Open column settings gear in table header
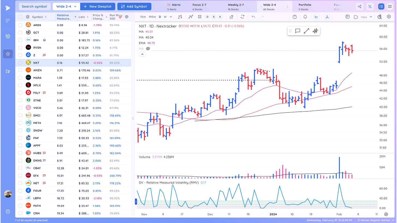Screen dimensions: 397x223 pyautogui.click(x=127, y=17)
